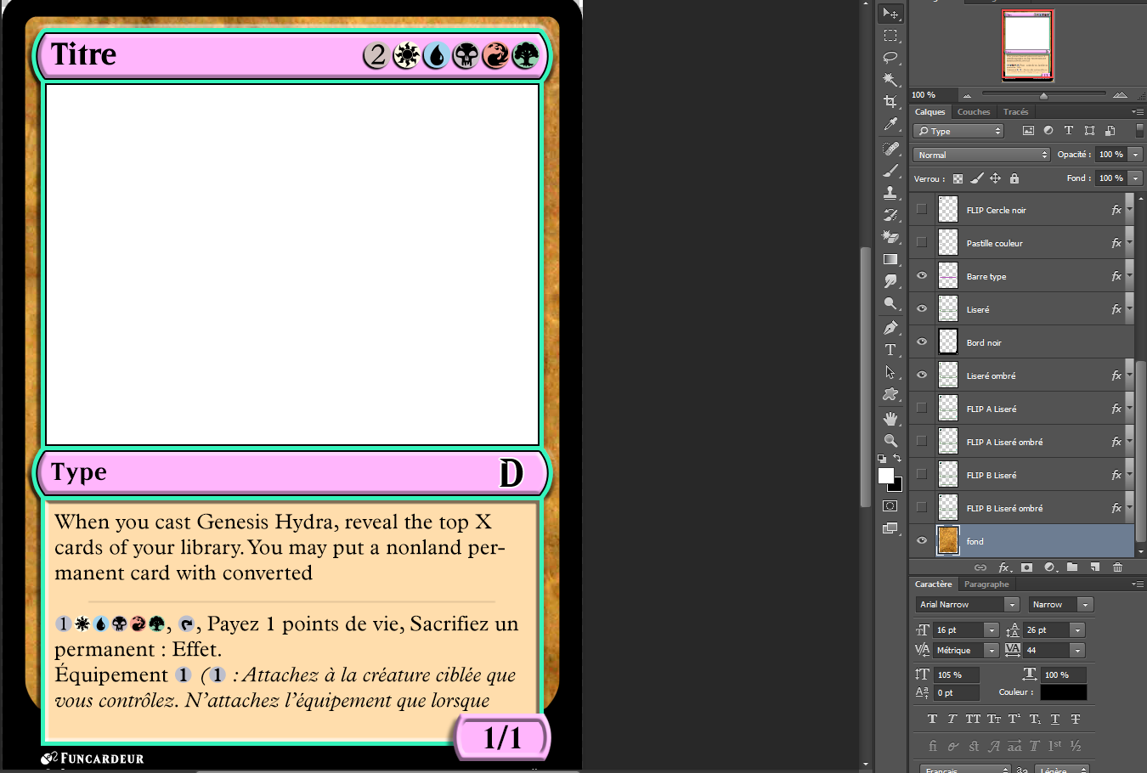The image size is (1147, 773).
Task: Open the layer filter Type dropdown
Action: tap(958, 131)
